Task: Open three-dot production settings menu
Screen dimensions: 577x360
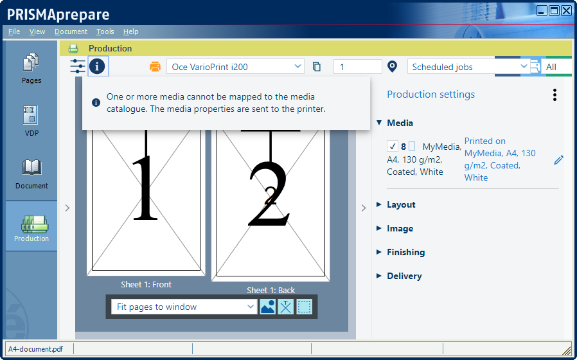Action: [x=555, y=95]
